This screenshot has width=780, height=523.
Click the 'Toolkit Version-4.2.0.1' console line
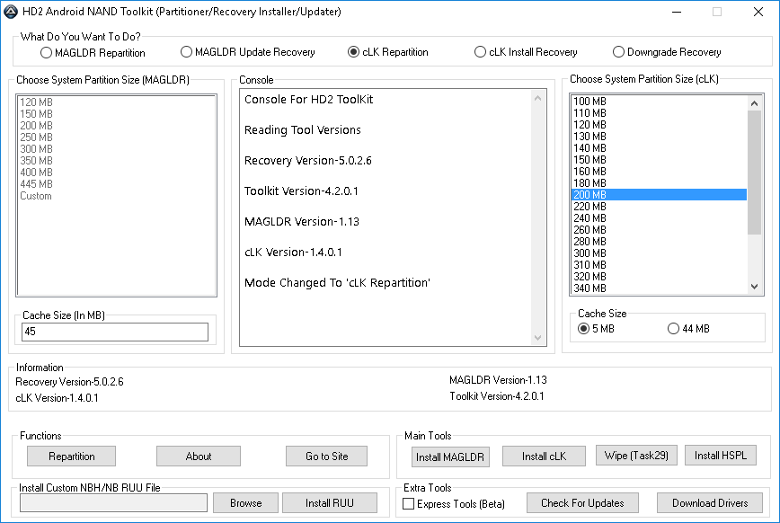(x=301, y=191)
